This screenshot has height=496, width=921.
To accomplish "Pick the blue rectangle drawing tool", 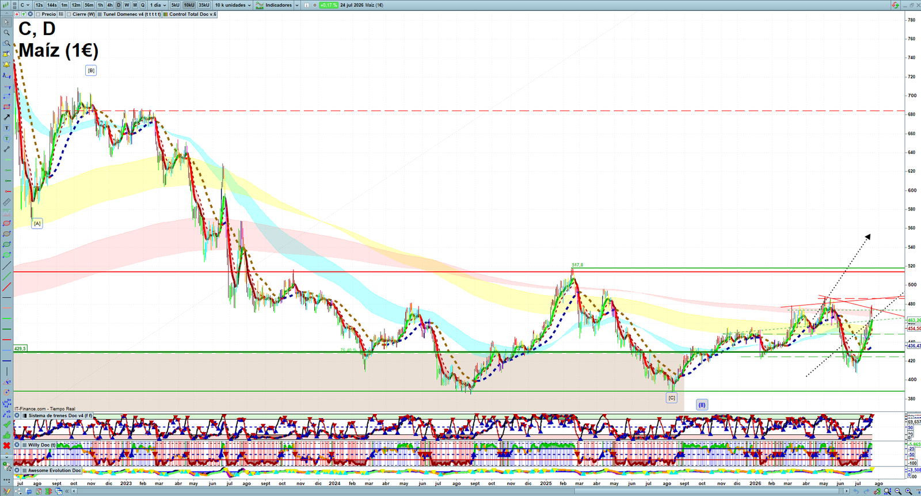I will [6, 96].
